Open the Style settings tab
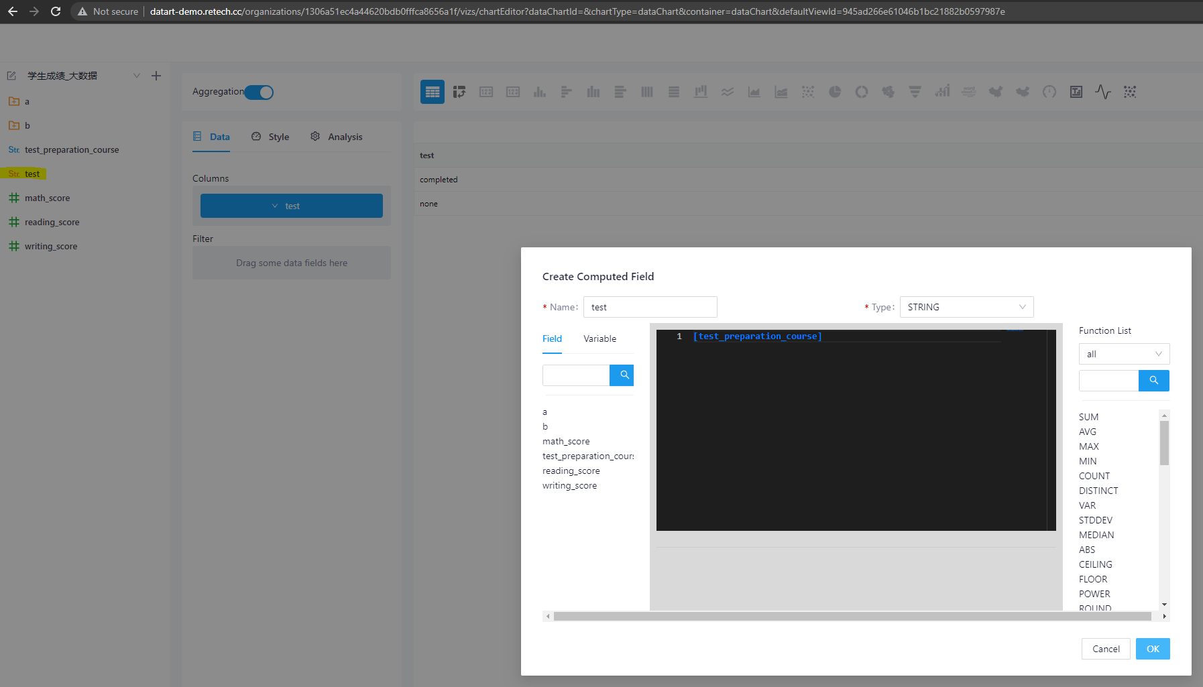Image resolution: width=1203 pixels, height=687 pixels. pyautogui.click(x=278, y=137)
